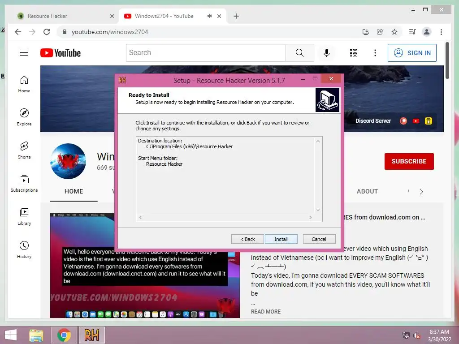Click the browser back arrow
This screenshot has height=344, width=459.
point(18,32)
